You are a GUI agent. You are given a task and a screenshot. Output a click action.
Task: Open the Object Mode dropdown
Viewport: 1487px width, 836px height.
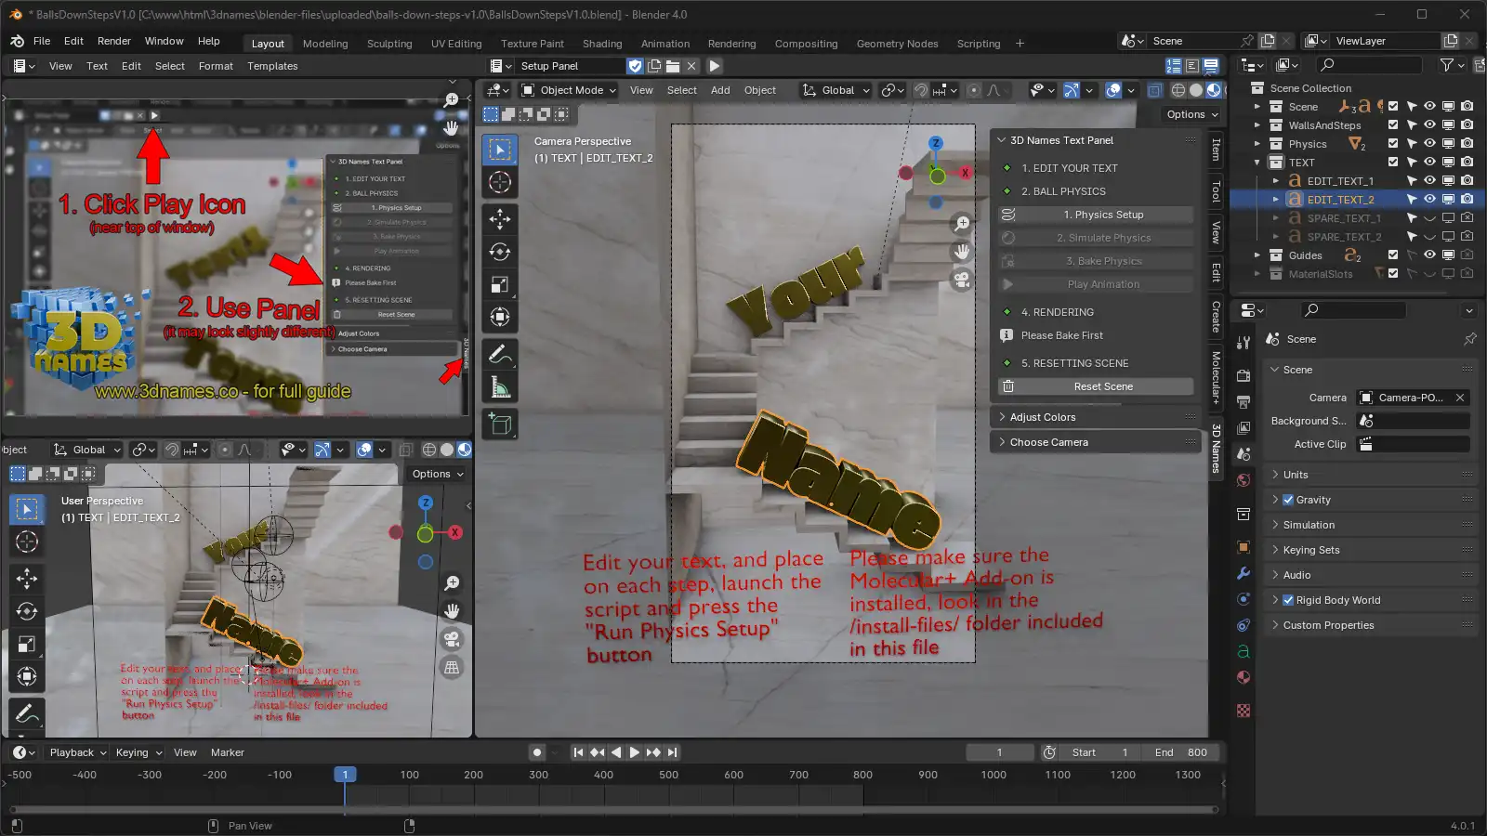(x=569, y=90)
